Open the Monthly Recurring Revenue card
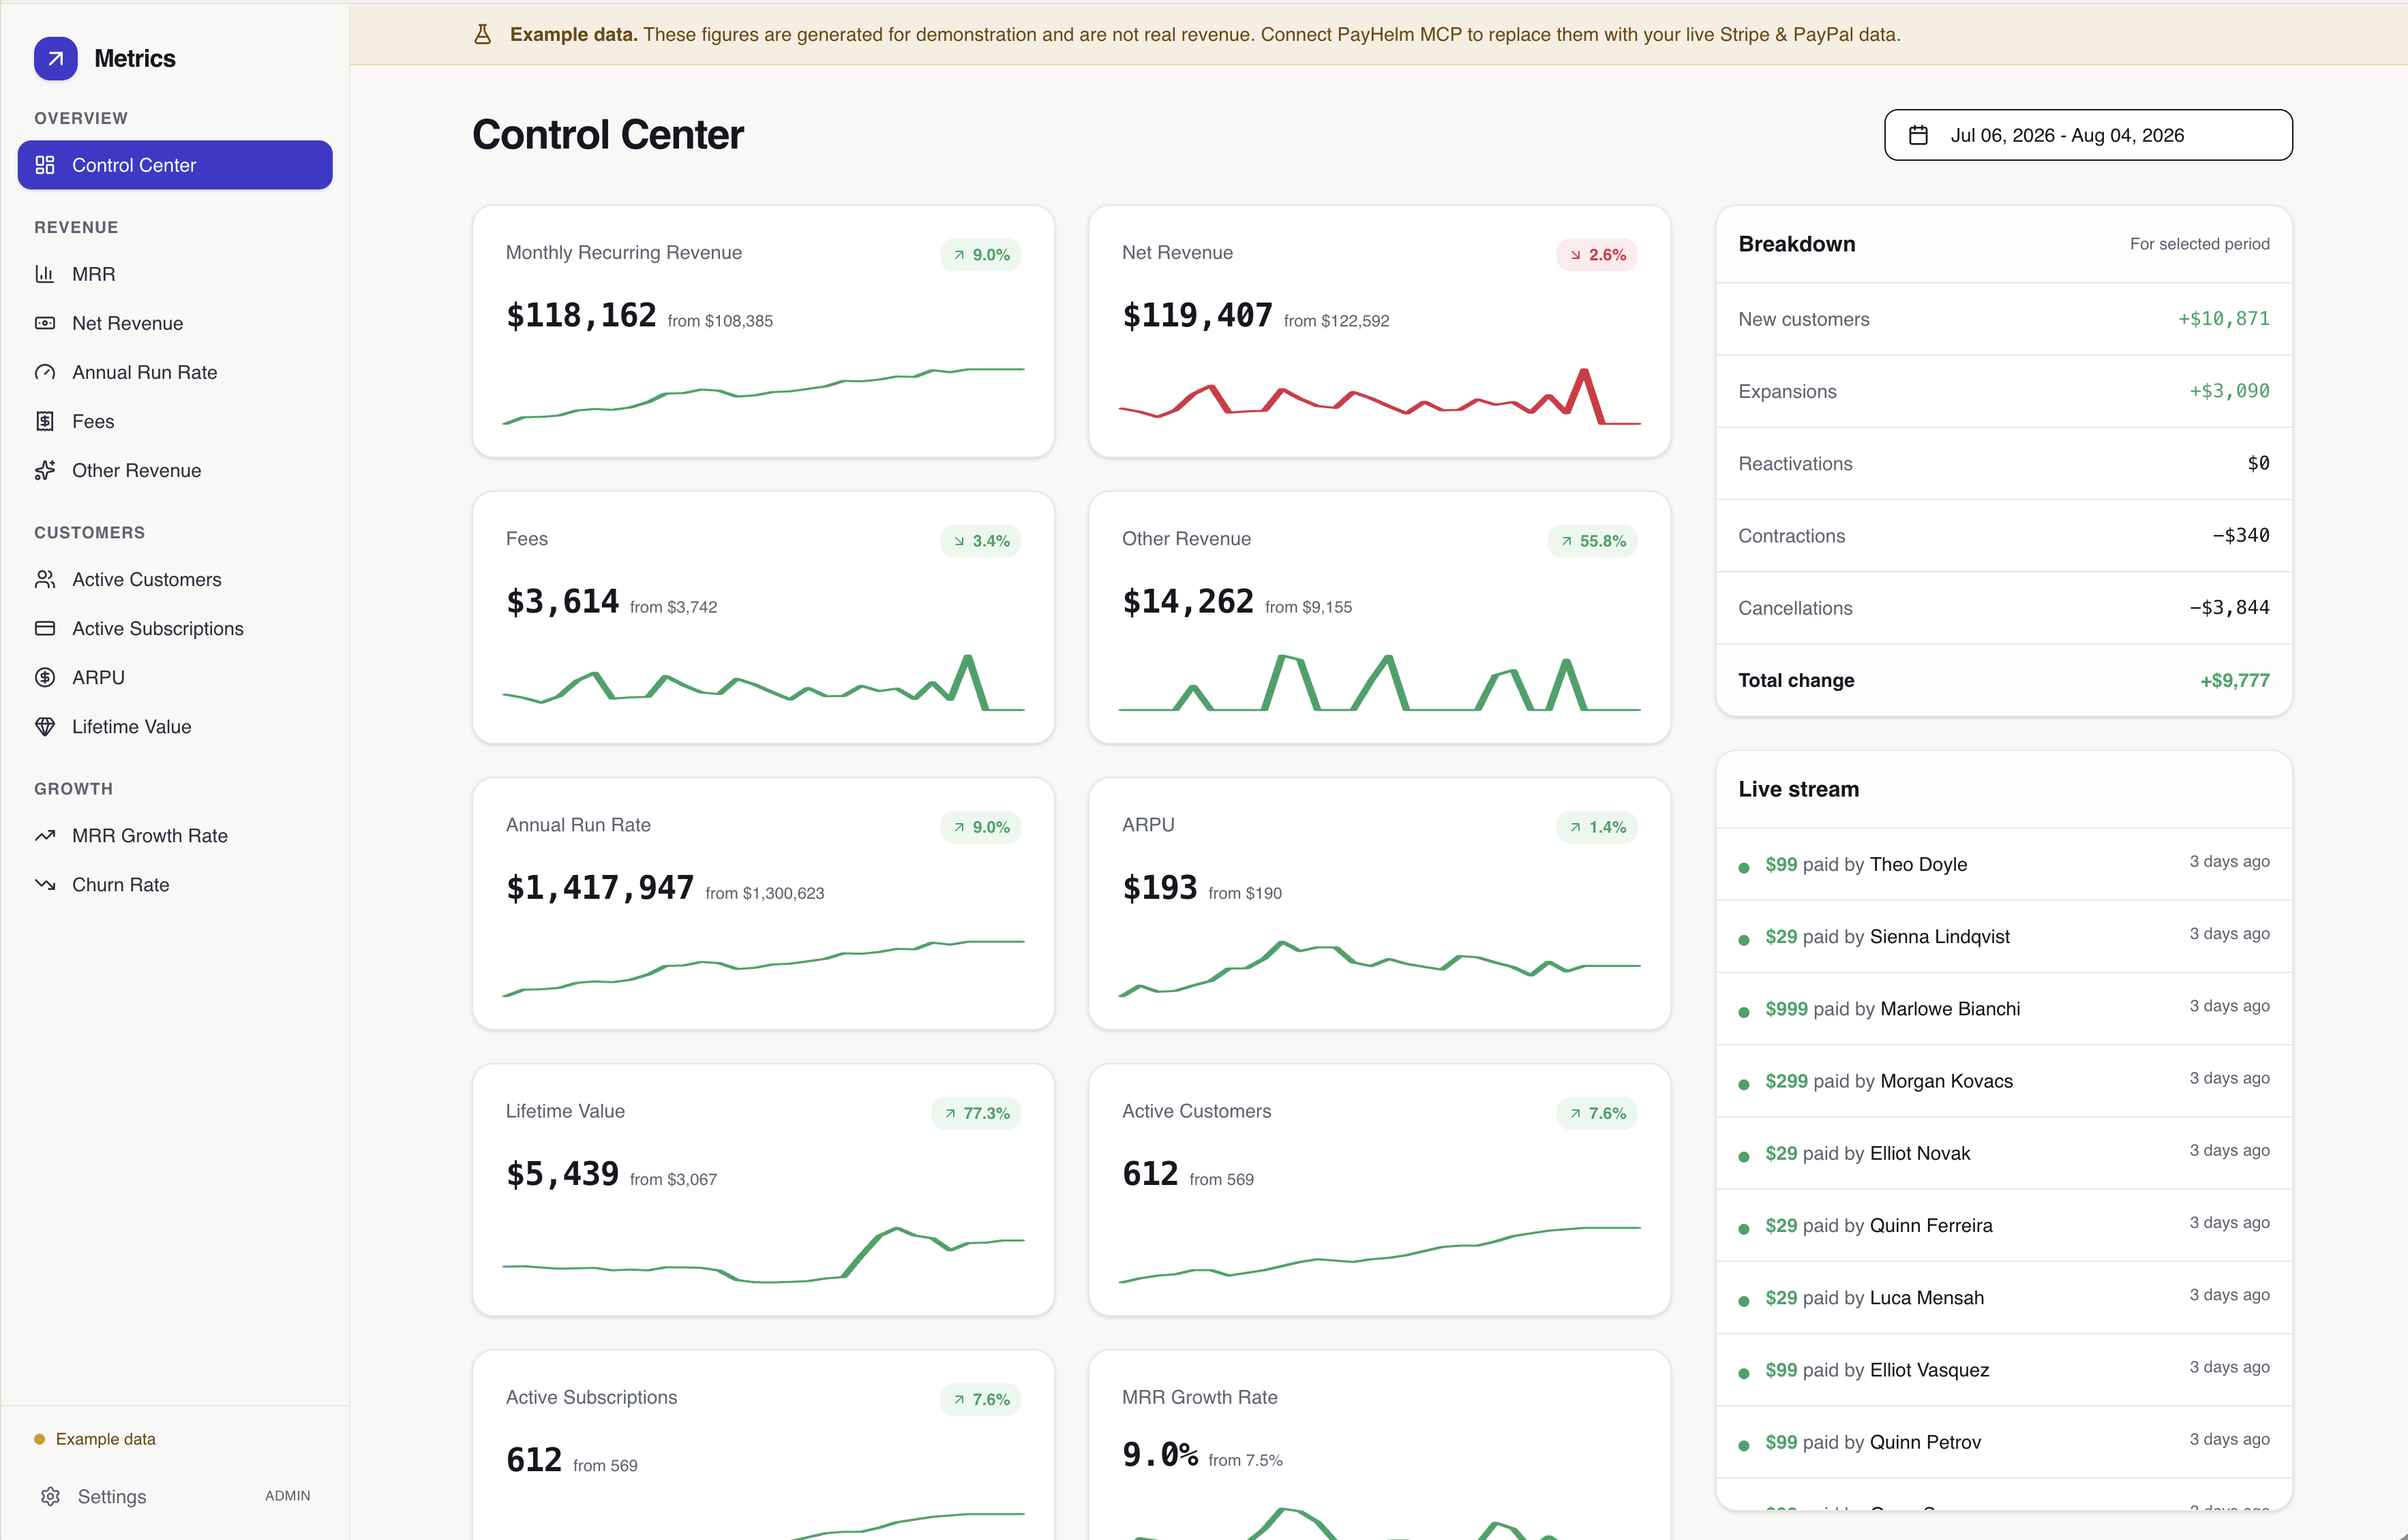 (764, 331)
